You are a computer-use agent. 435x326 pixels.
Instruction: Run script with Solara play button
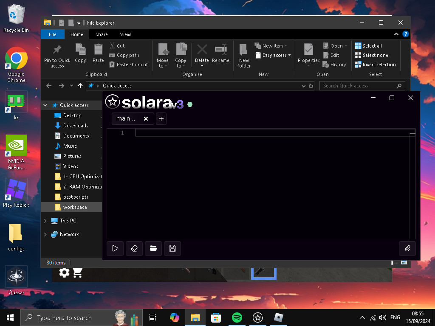[x=115, y=248]
